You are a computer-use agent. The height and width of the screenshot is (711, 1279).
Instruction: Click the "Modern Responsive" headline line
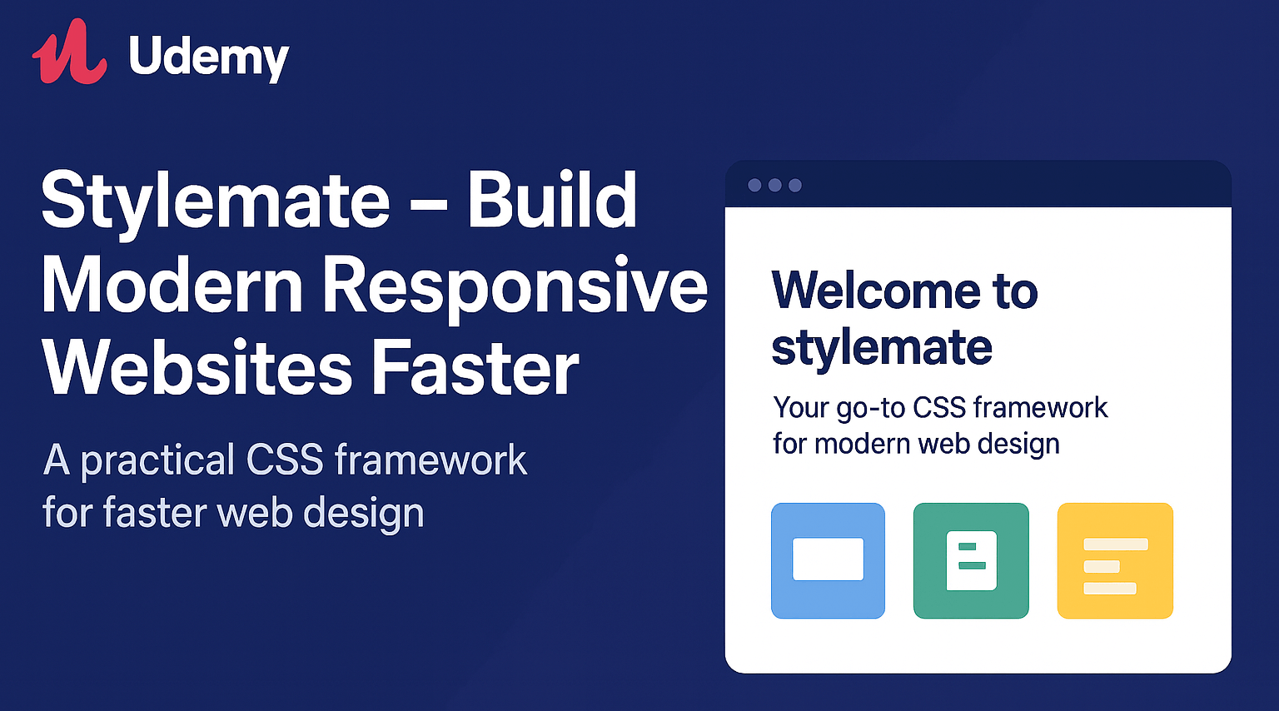pos(375,285)
